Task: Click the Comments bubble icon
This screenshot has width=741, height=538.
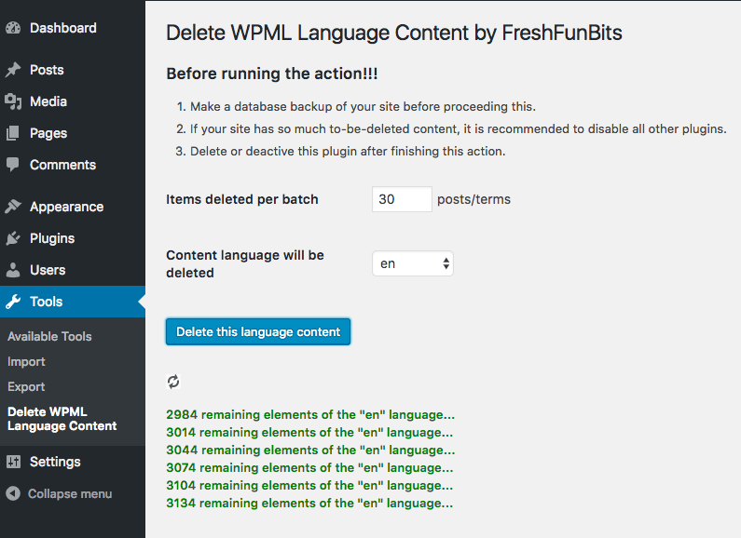Action: tap(13, 165)
